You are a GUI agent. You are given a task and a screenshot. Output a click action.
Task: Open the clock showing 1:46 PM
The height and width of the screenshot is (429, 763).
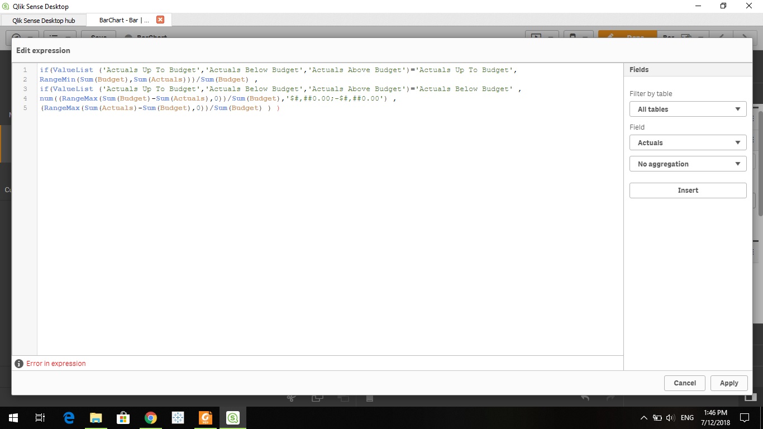716,418
